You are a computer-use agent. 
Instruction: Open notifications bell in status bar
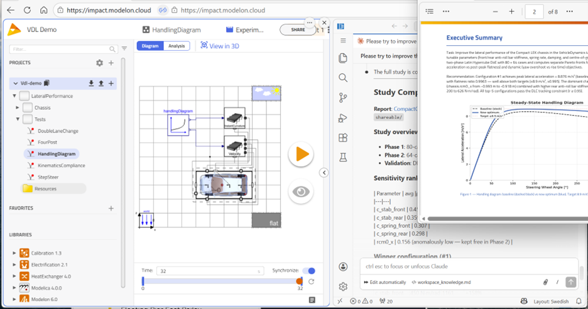point(579,301)
